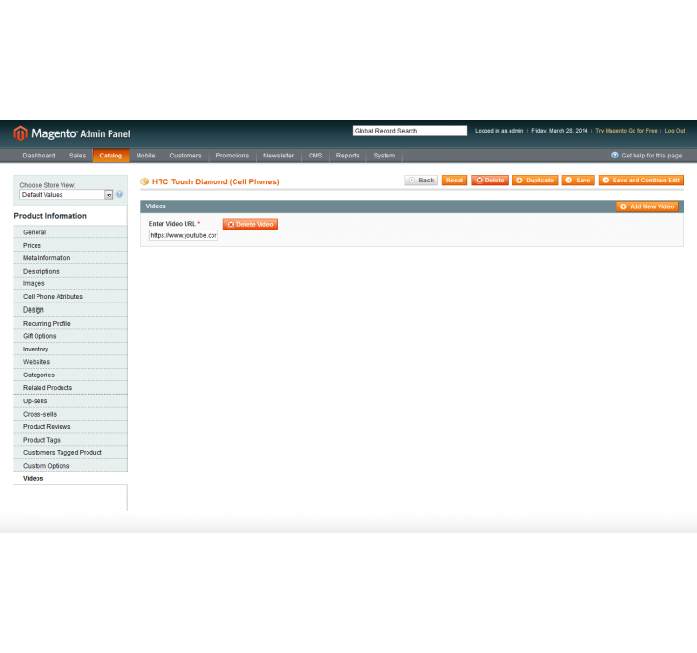The image size is (697, 653).
Task: Click the Back button
Action: coord(421,181)
